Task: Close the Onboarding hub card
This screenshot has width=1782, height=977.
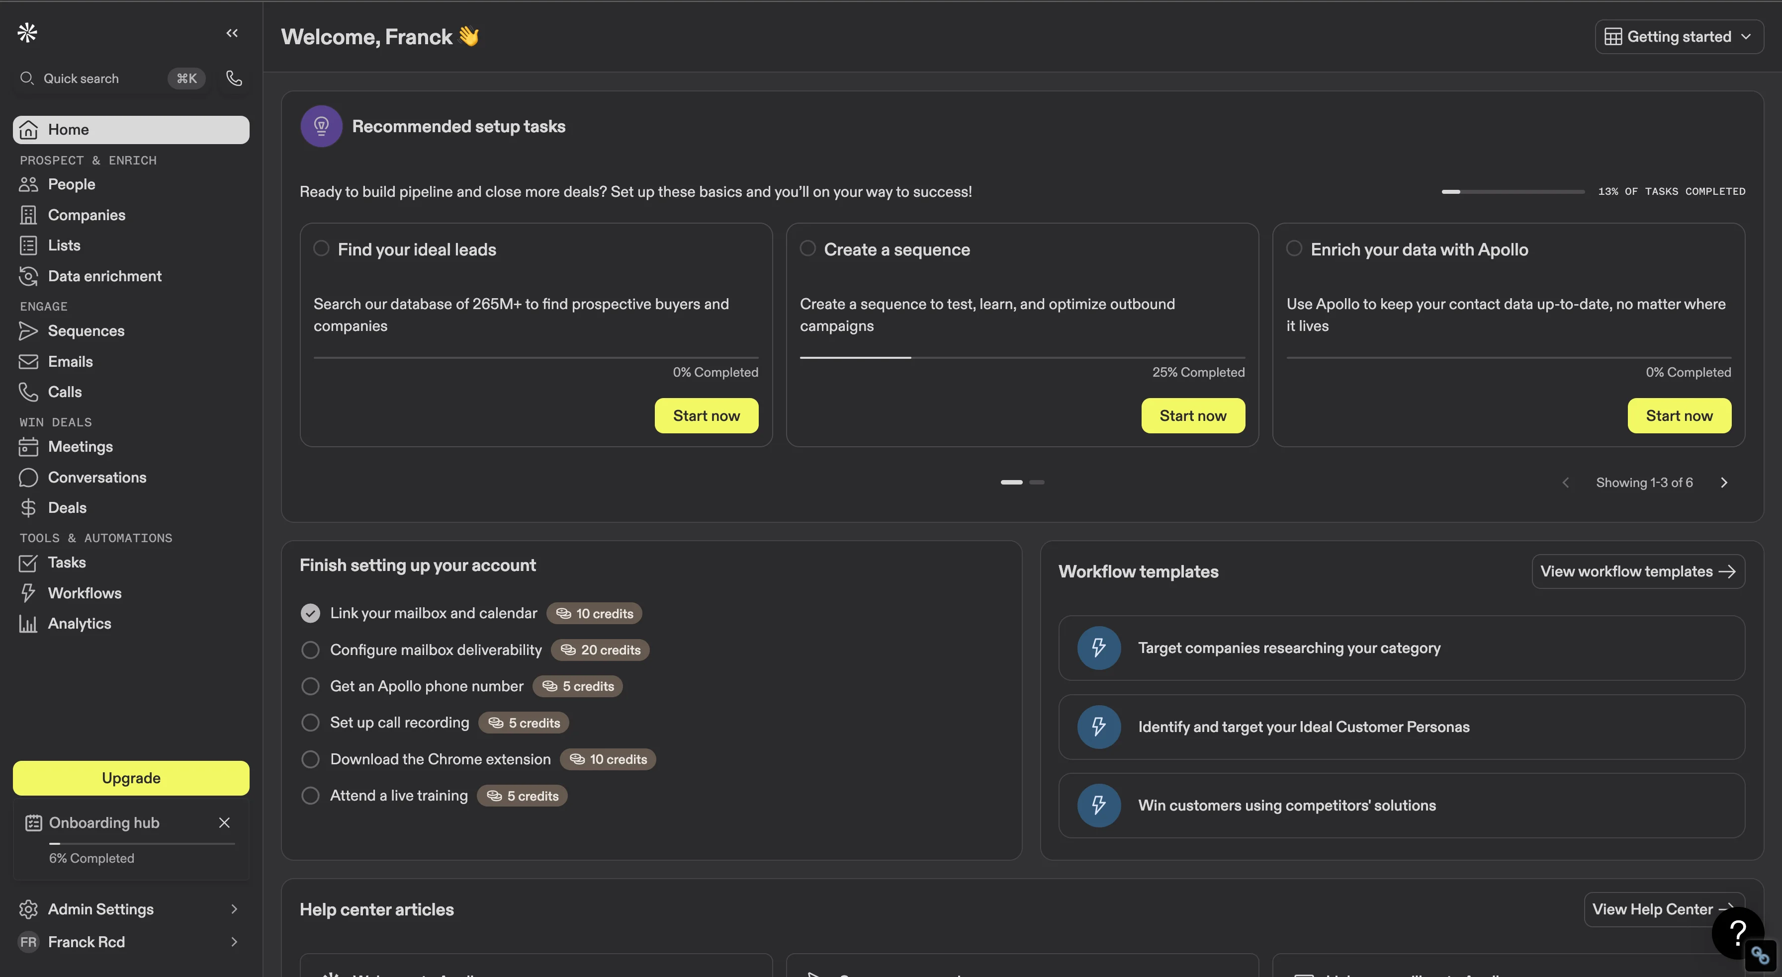Action: (224, 823)
